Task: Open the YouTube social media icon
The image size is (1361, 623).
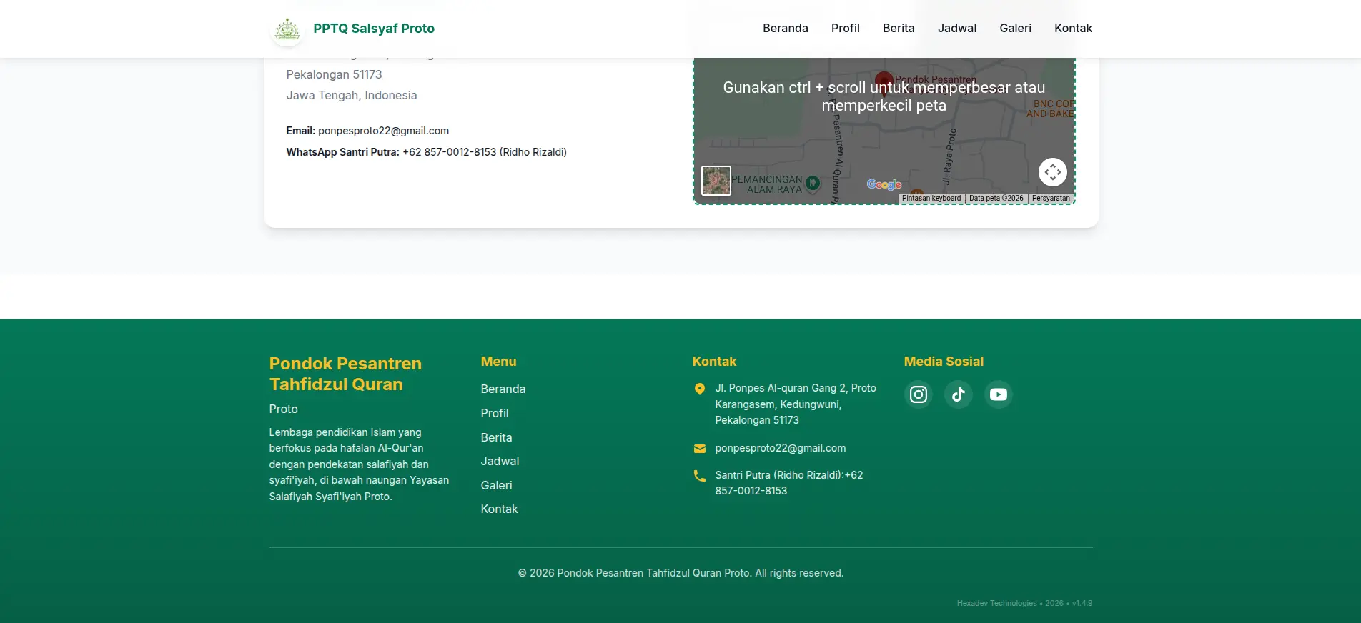Action: pos(999,394)
